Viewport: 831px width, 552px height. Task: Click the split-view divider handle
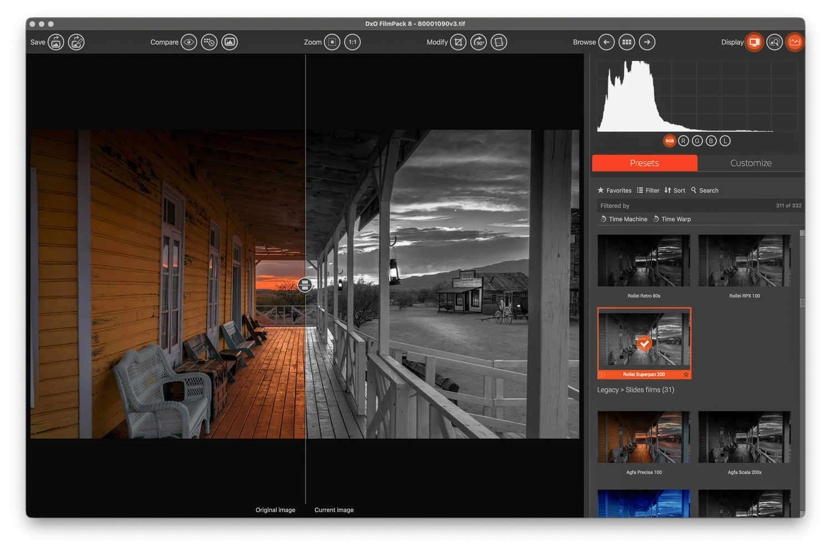(x=304, y=285)
